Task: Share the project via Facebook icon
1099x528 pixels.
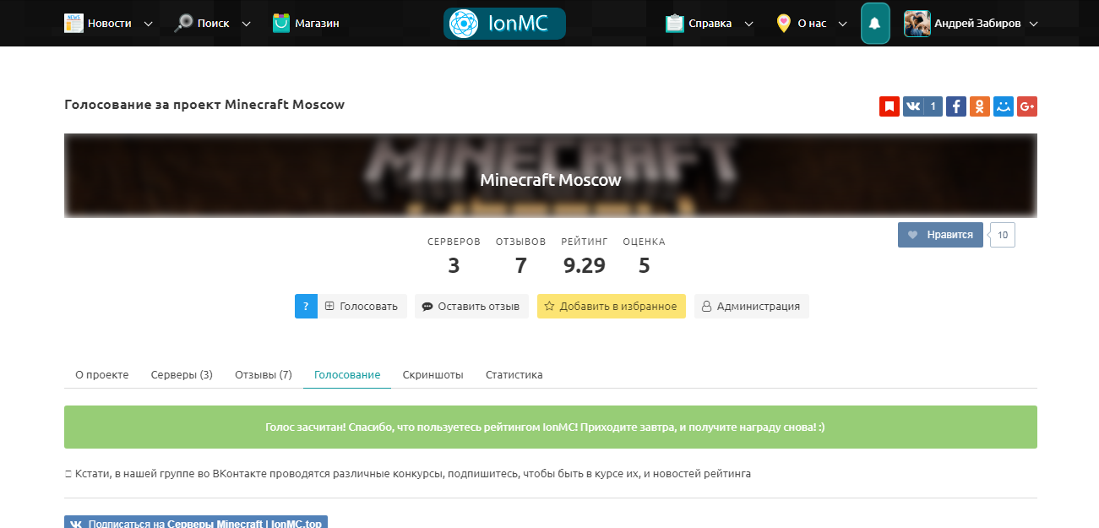Action: [955, 106]
